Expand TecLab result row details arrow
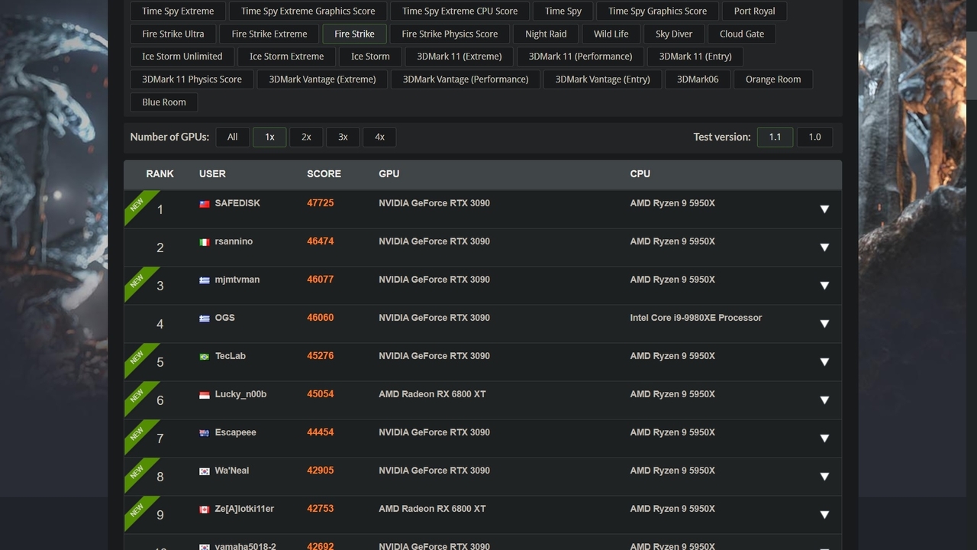This screenshot has width=977, height=550. [x=824, y=362]
